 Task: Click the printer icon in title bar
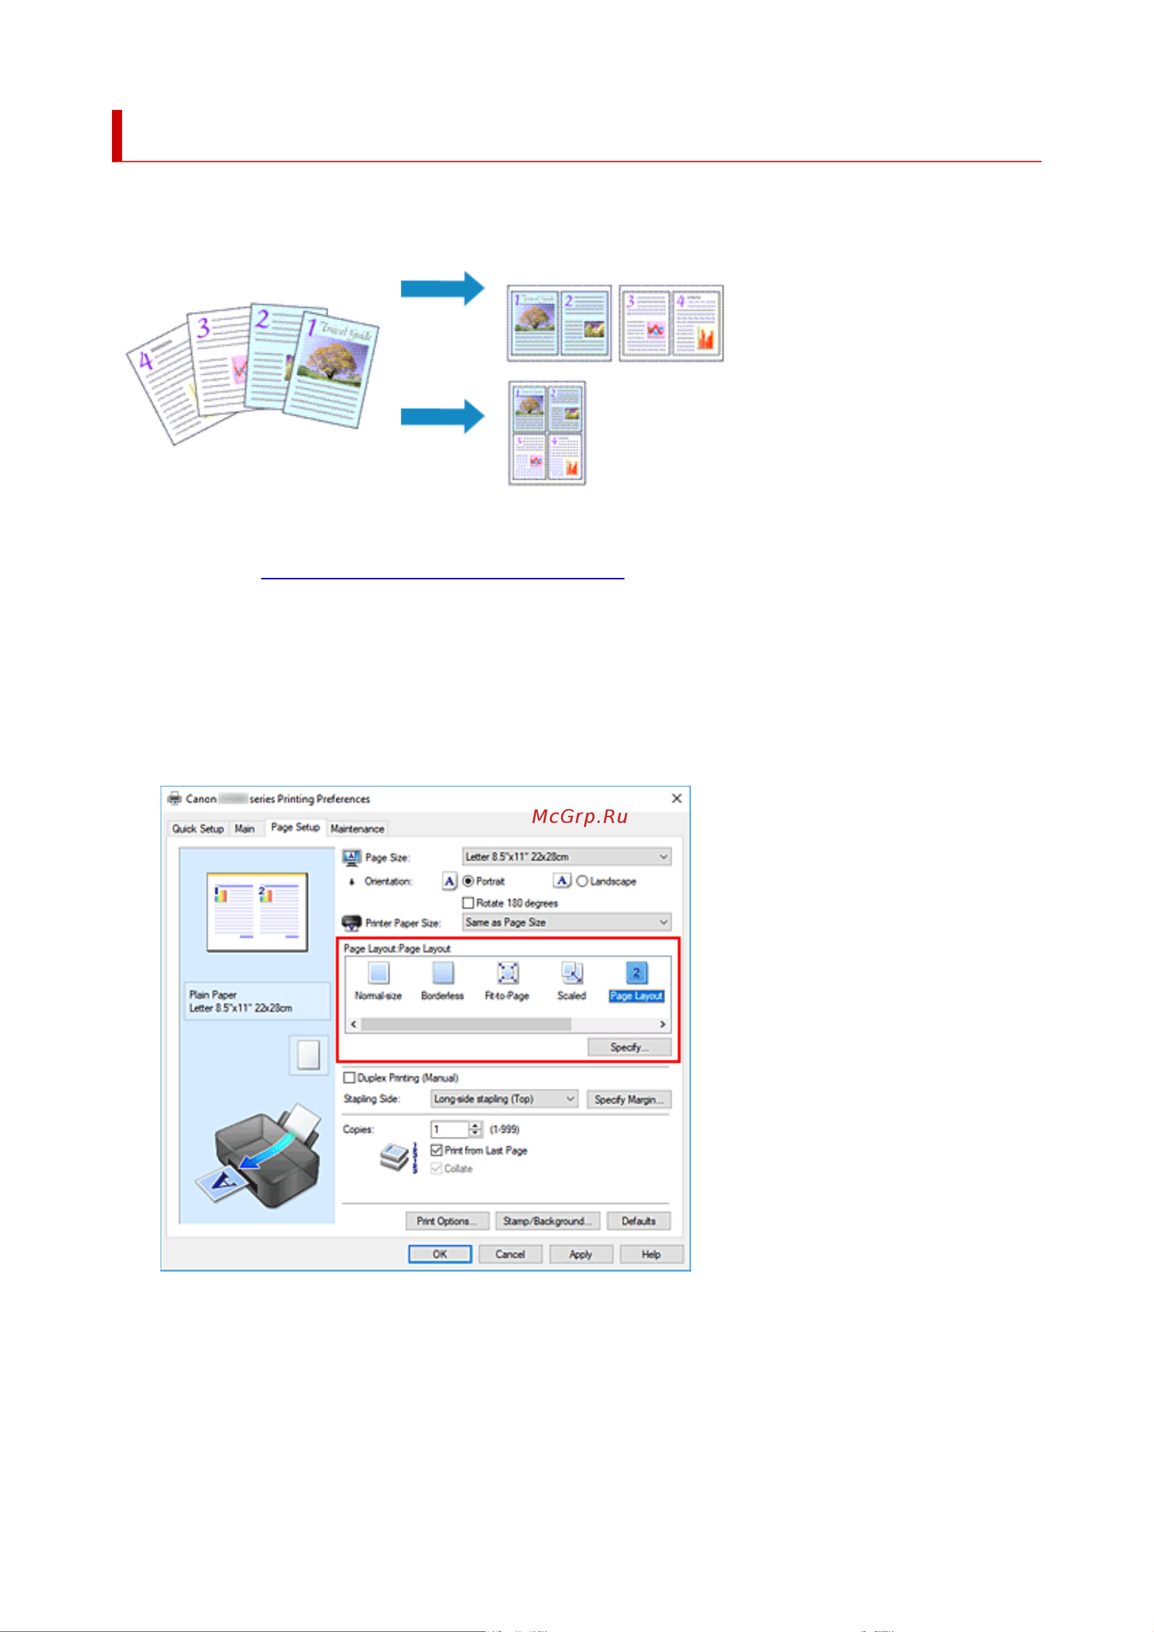click(174, 799)
